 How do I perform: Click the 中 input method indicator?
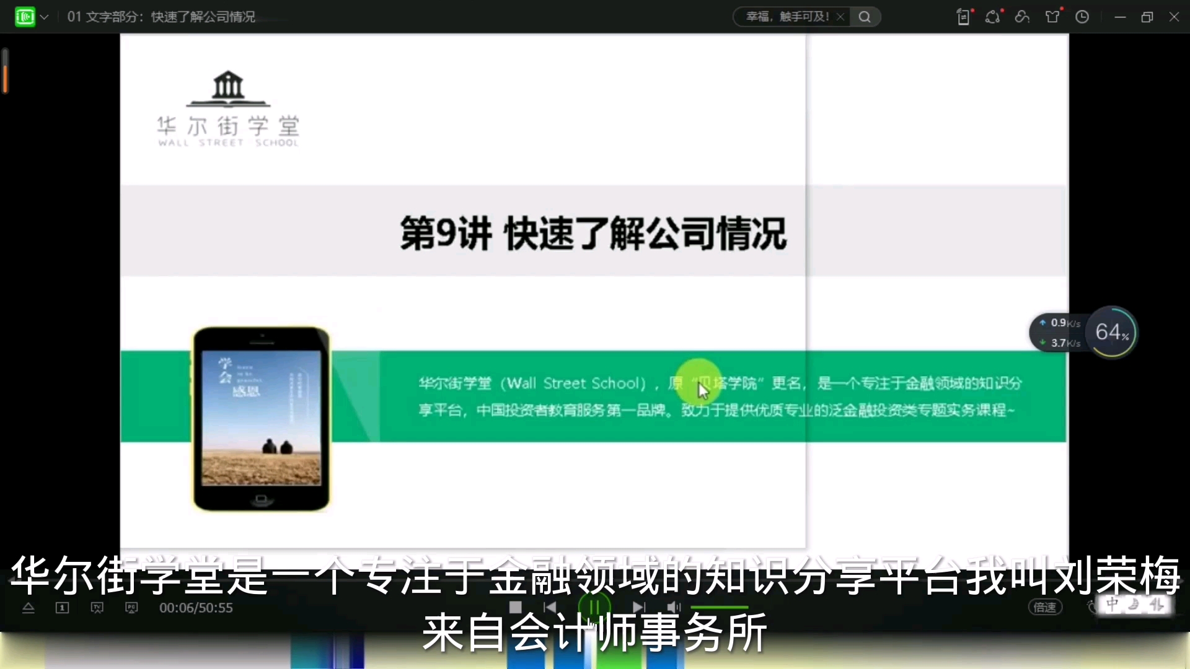1113,605
